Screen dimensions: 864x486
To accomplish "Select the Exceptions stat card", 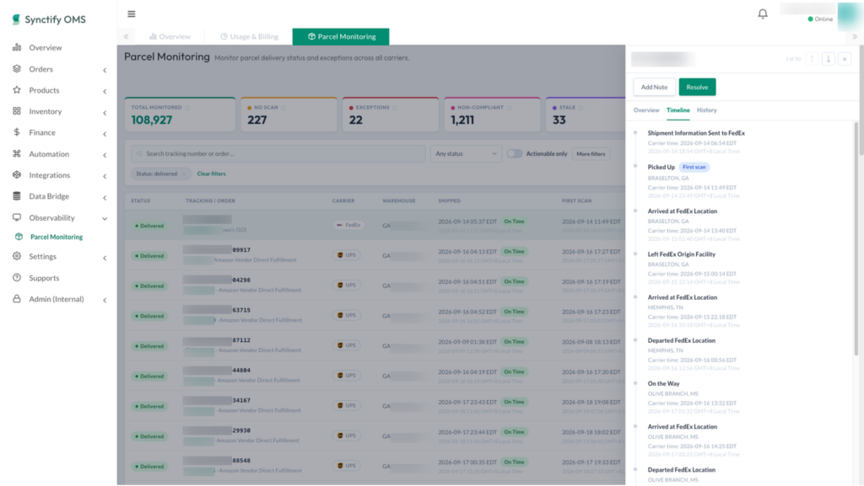I will click(x=391, y=115).
